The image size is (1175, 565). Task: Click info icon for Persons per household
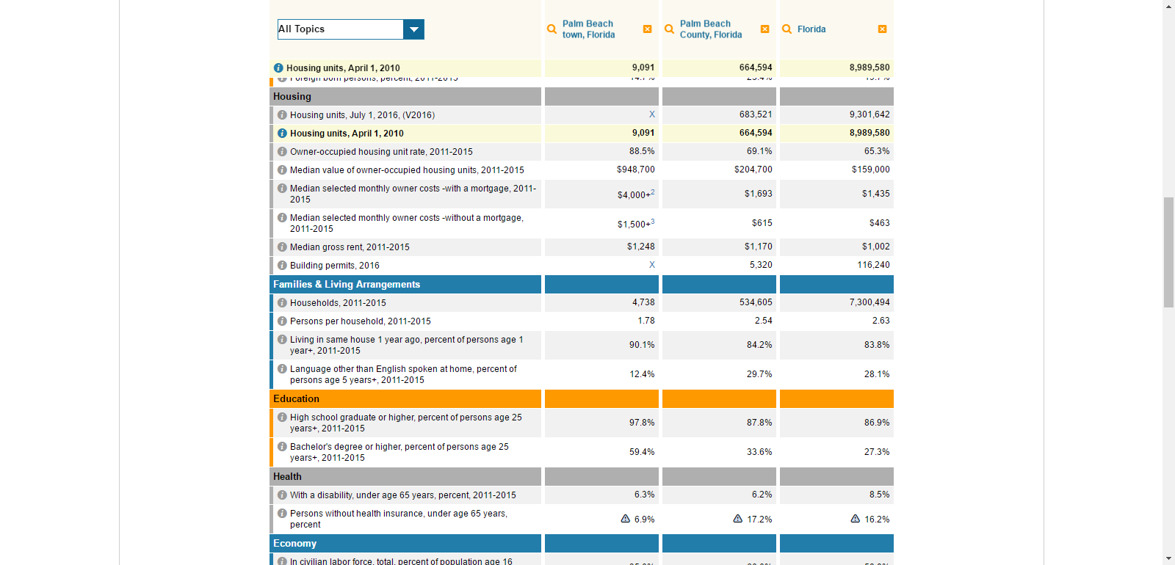click(x=282, y=321)
